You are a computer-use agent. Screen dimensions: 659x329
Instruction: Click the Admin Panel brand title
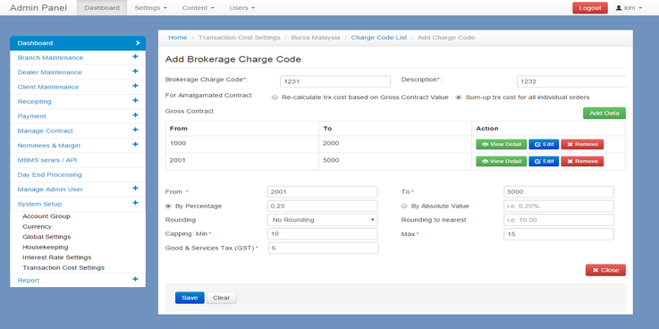click(38, 7)
